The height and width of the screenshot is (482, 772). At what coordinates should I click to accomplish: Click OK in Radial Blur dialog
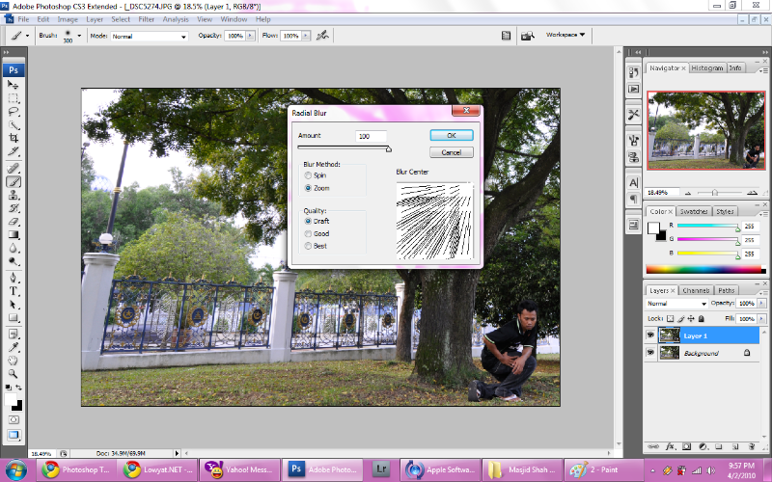pyautogui.click(x=451, y=136)
